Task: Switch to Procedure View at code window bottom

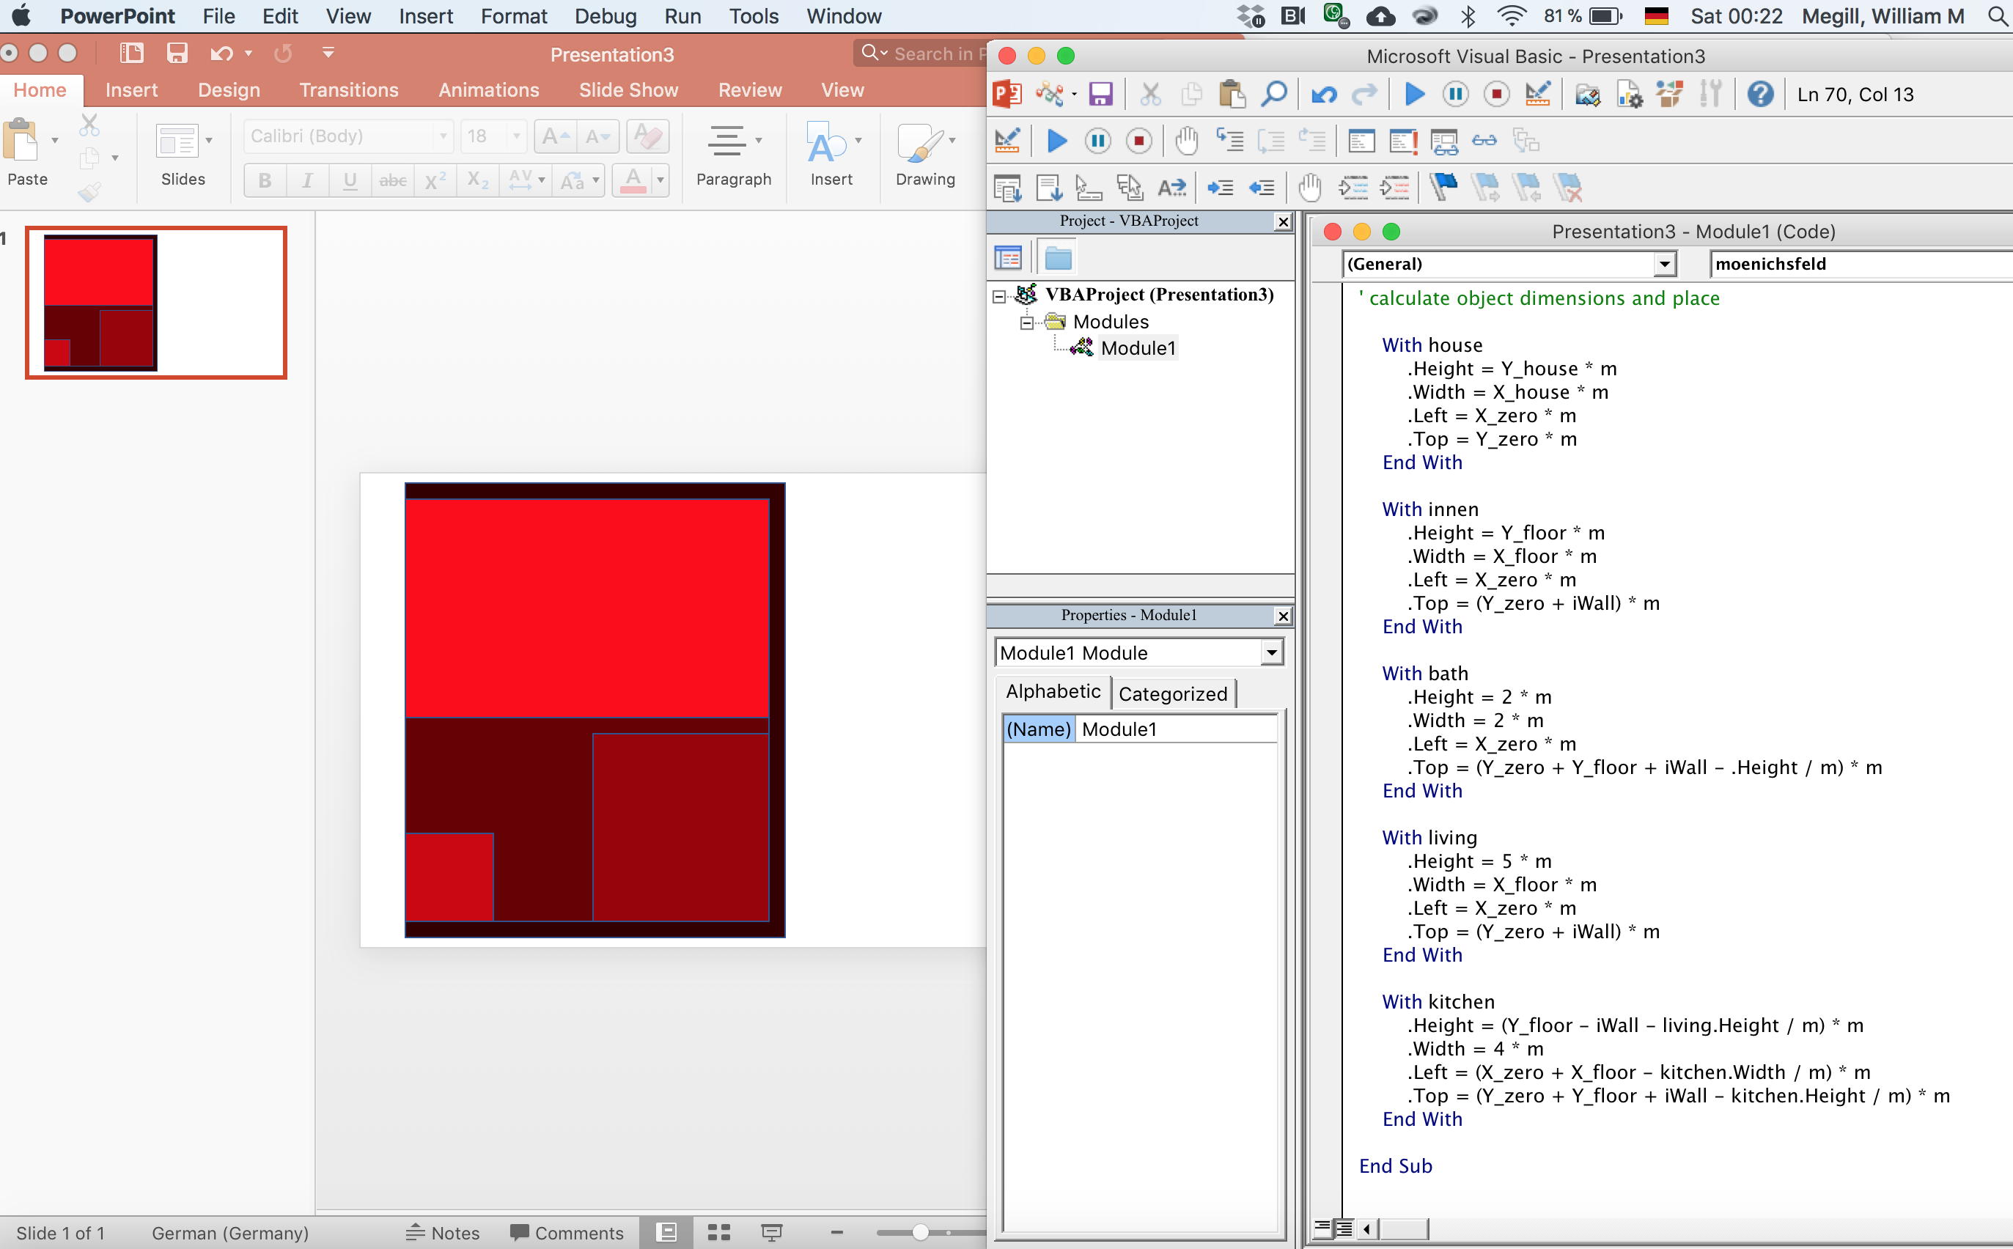Action: tap(1322, 1228)
